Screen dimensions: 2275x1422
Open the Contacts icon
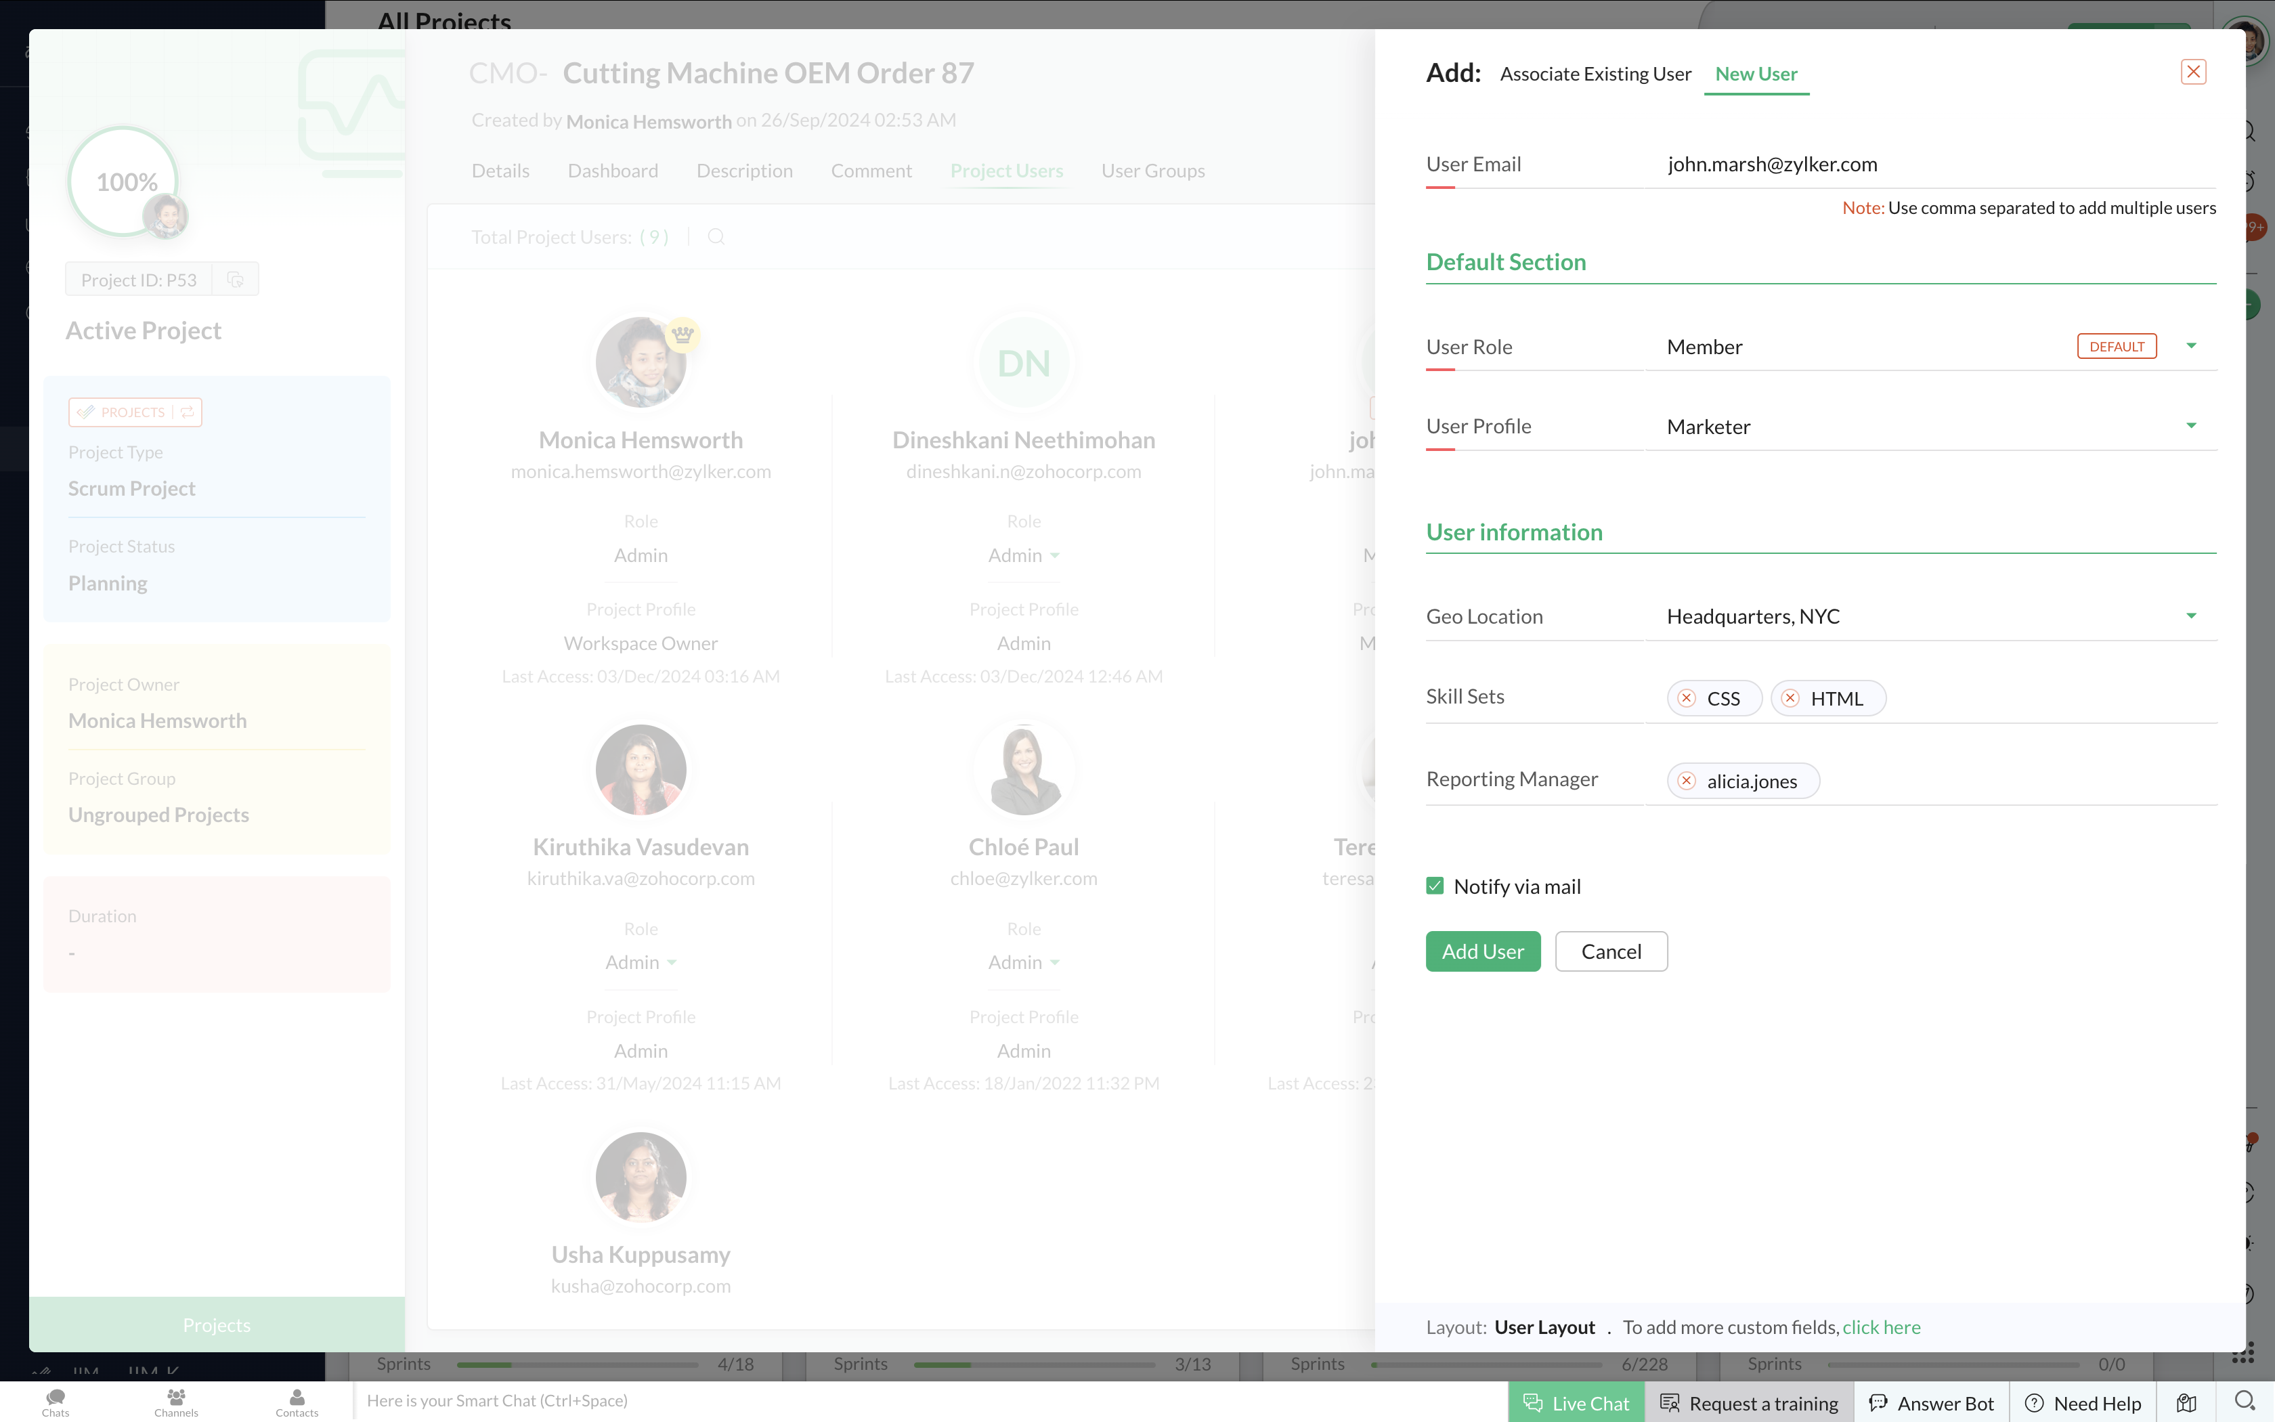(x=297, y=1401)
